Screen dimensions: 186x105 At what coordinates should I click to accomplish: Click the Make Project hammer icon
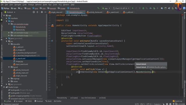[x=98, y=8]
